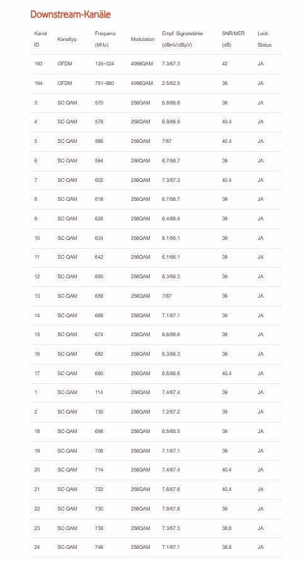Select frequency 746 in channel 24 row

tap(99, 547)
